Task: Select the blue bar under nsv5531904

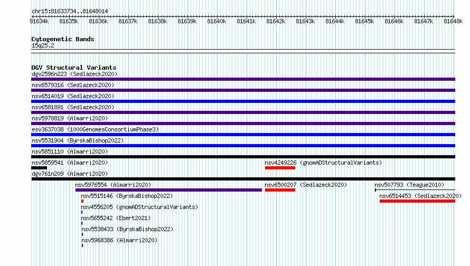Action: coord(243,146)
